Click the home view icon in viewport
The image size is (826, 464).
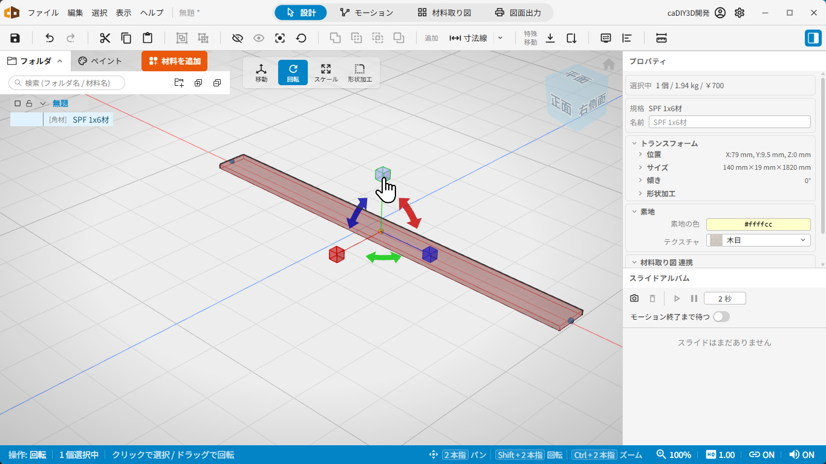[x=609, y=64]
